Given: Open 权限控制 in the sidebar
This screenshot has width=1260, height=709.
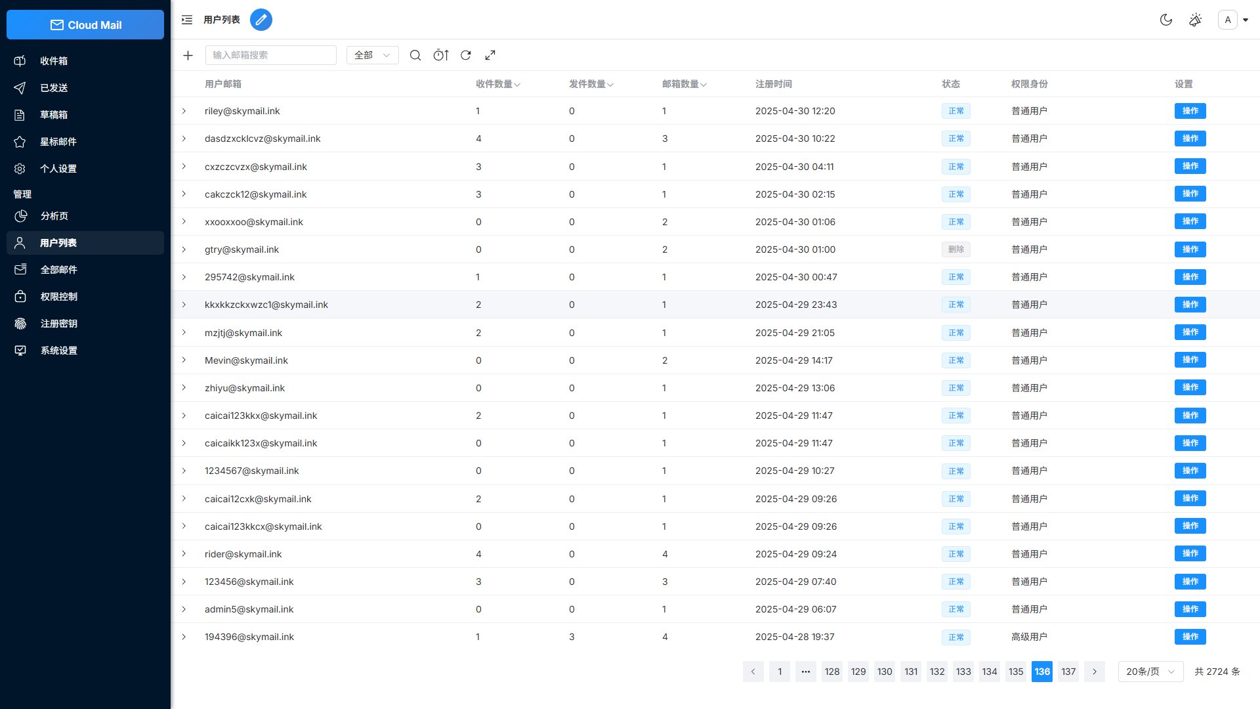Looking at the screenshot, I should click(x=58, y=297).
